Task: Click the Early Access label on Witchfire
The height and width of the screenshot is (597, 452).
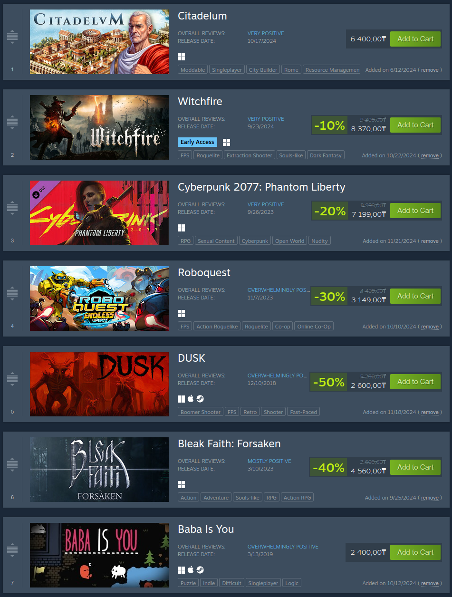Action: [197, 142]
